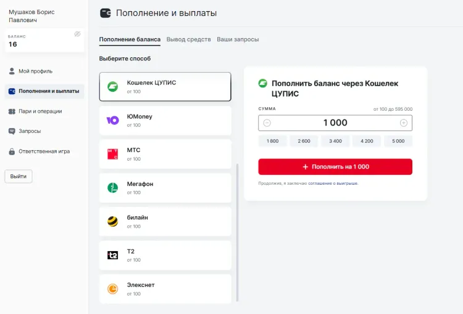Select МТС red logo payment option
Screen dimensions: 463x314
pyautogui.click(x=112, y=154)
